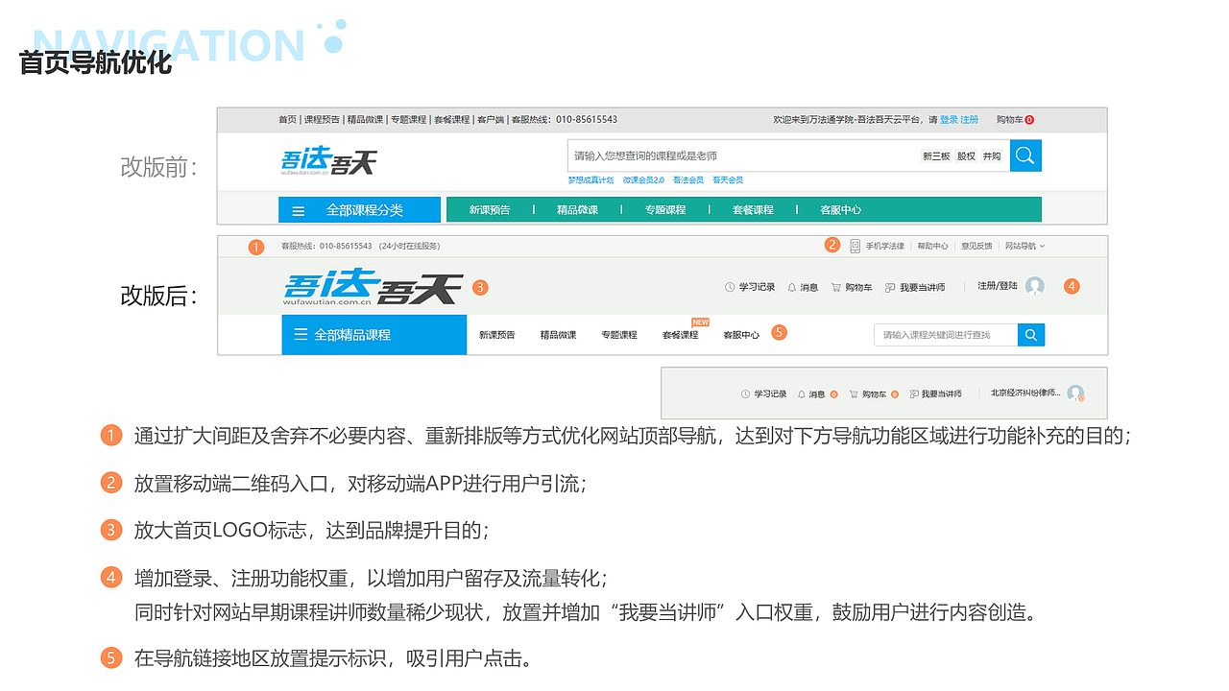Open 客服中心 tab in redesigned white nav
The width and height of the screenshot is (1229, 691).
(x=741, y=335)
